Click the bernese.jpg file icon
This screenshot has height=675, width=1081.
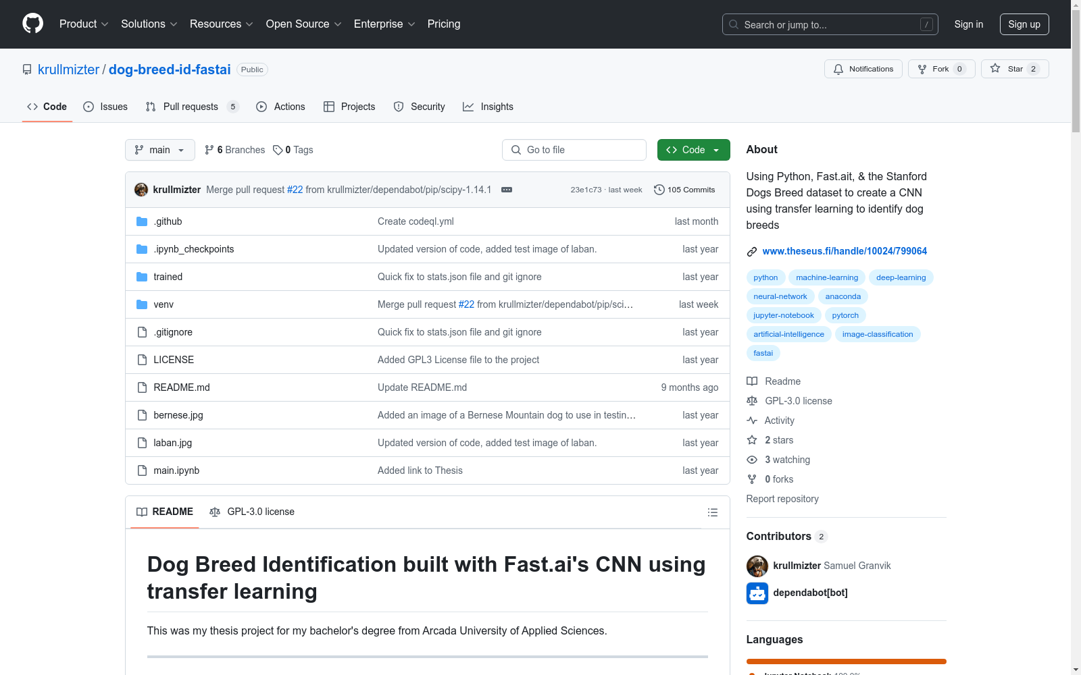(x=142, y=415)
